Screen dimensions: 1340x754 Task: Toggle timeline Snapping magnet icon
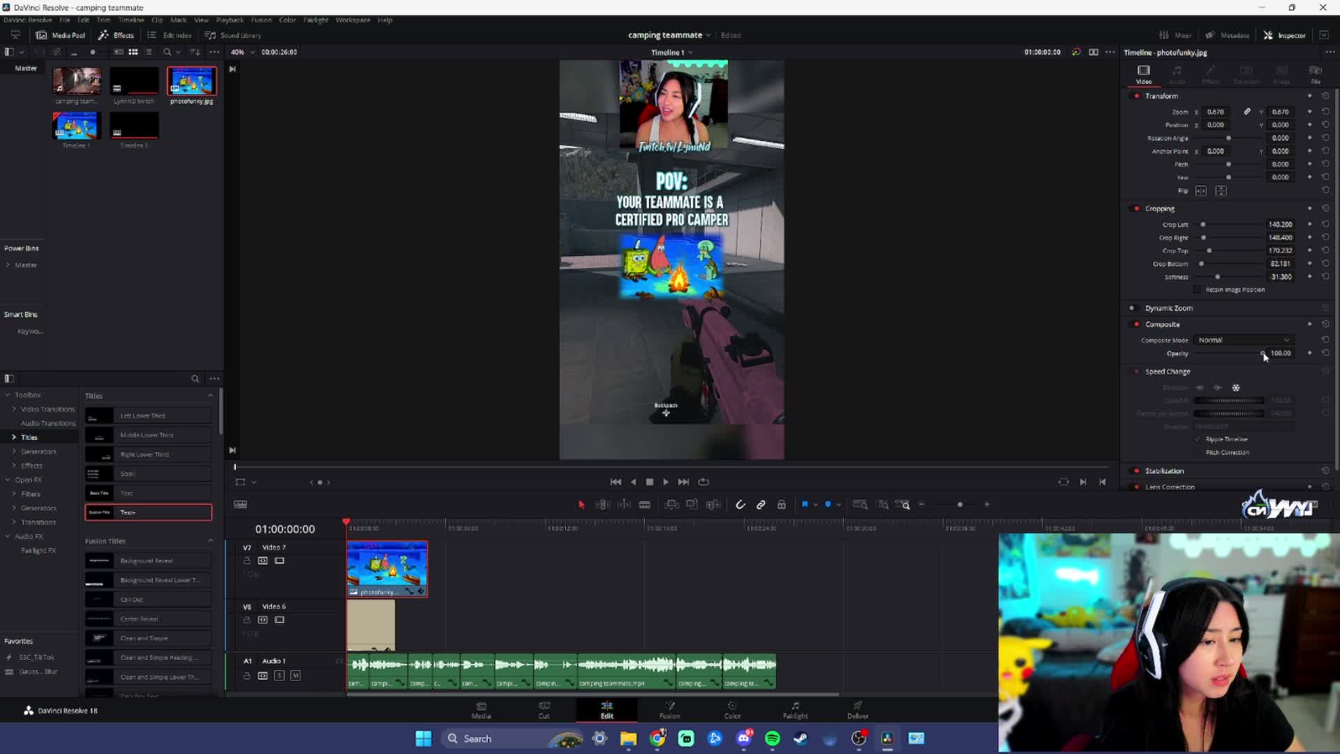740,505
